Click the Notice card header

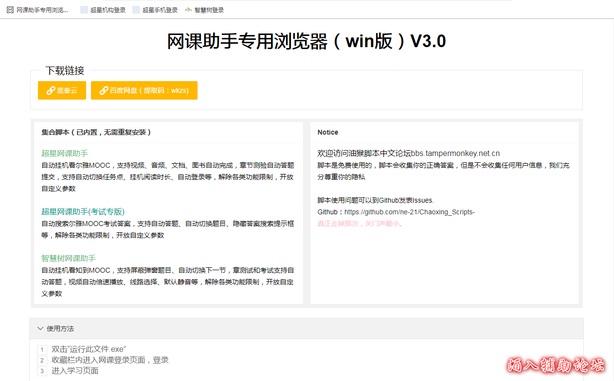coord(328,132)
